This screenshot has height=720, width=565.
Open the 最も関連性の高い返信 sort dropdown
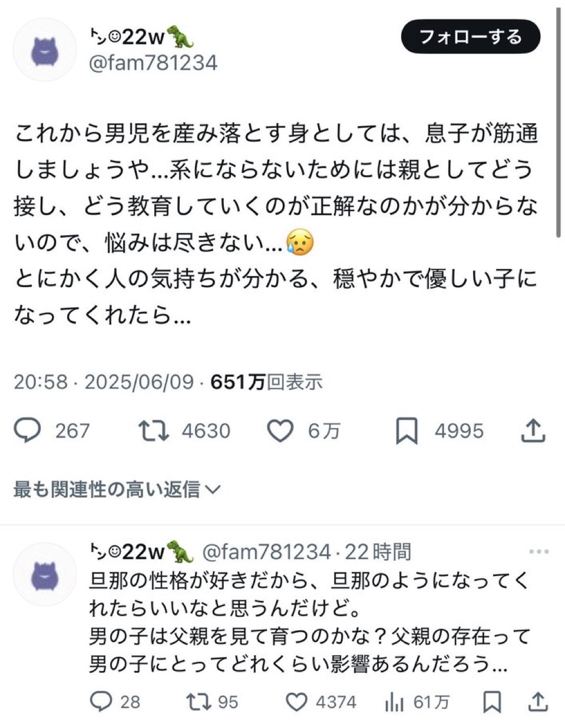pyautogui.click(x=117, y=489)
